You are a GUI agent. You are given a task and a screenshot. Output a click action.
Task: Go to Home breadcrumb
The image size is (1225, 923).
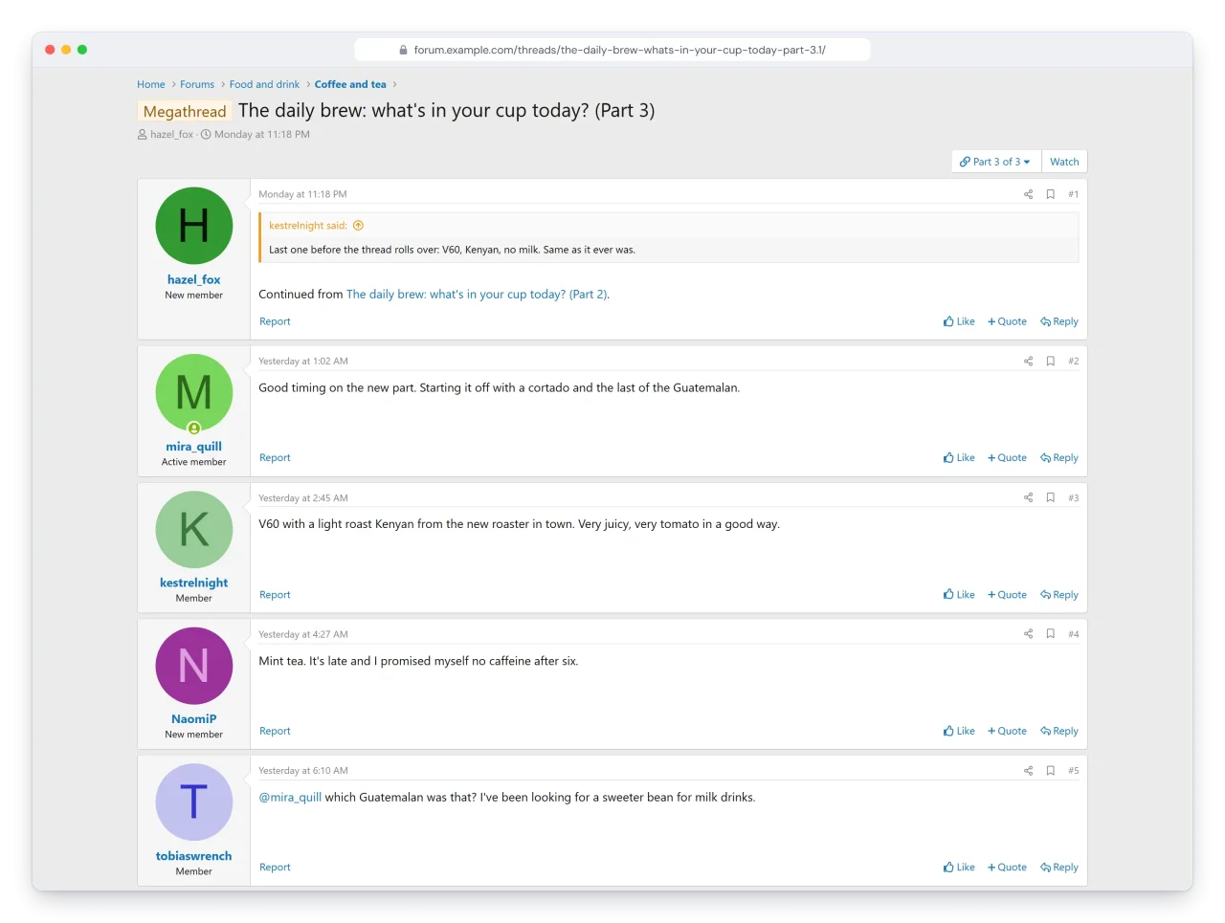tap(151, 84)
